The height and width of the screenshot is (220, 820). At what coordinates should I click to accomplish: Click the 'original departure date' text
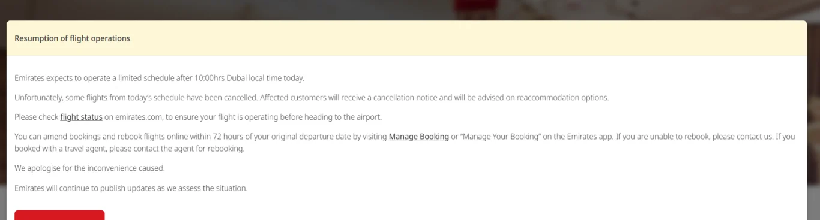[x=308, y=137]
